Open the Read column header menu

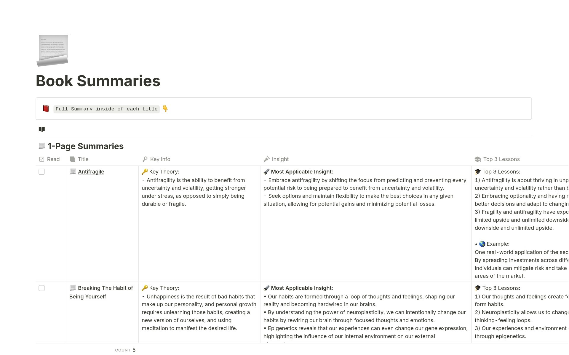click(x=50, y=159)
